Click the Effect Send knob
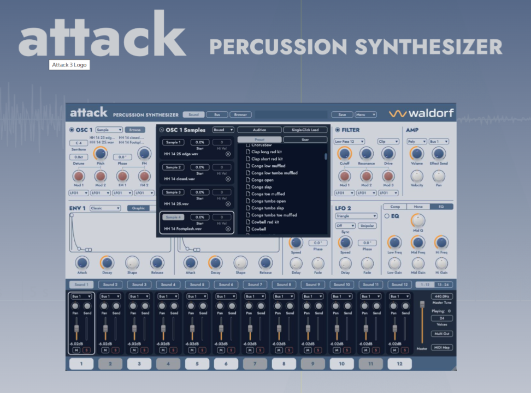The height and width of the screenshot is (393, 531). (x=439, y=154)
